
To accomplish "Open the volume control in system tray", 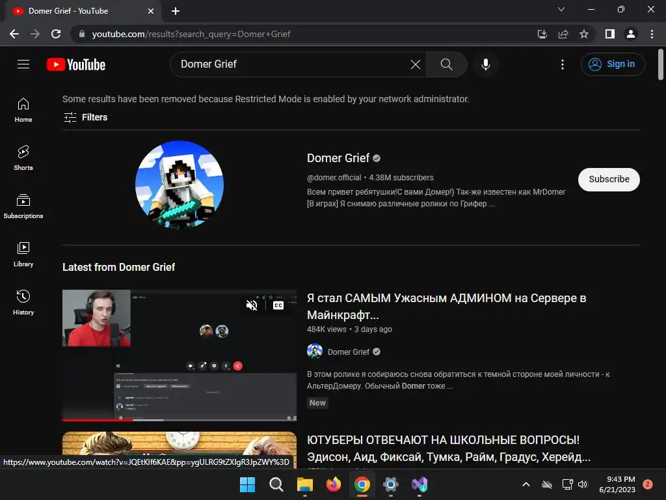I will coord(583,484).
